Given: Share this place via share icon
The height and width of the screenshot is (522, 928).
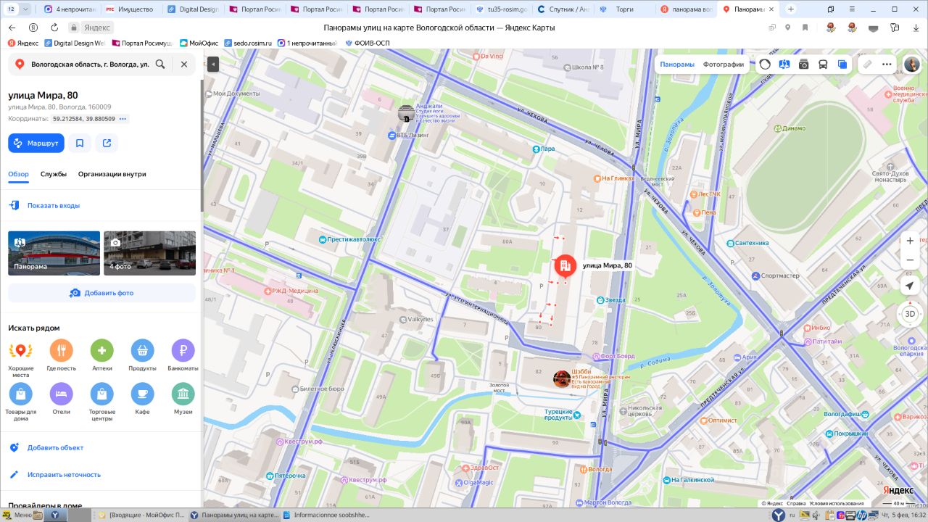Looking at the screenshot, I should [107, 143].
